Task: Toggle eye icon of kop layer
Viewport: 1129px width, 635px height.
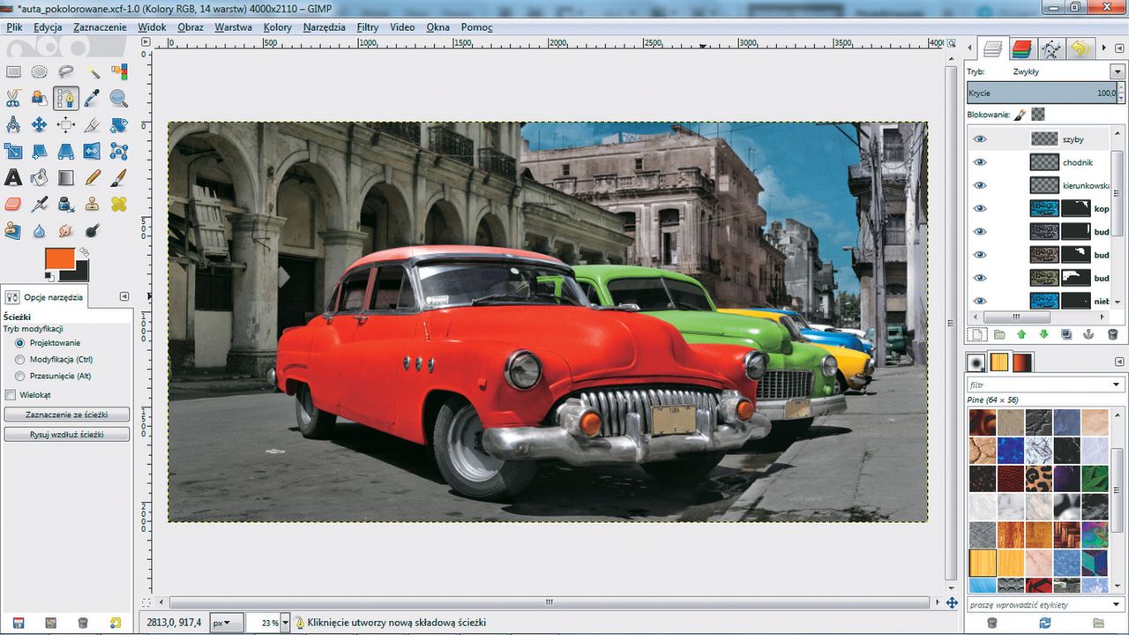Action: [x=979, y=209]
